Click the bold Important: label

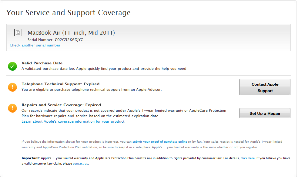pos(31,158)
